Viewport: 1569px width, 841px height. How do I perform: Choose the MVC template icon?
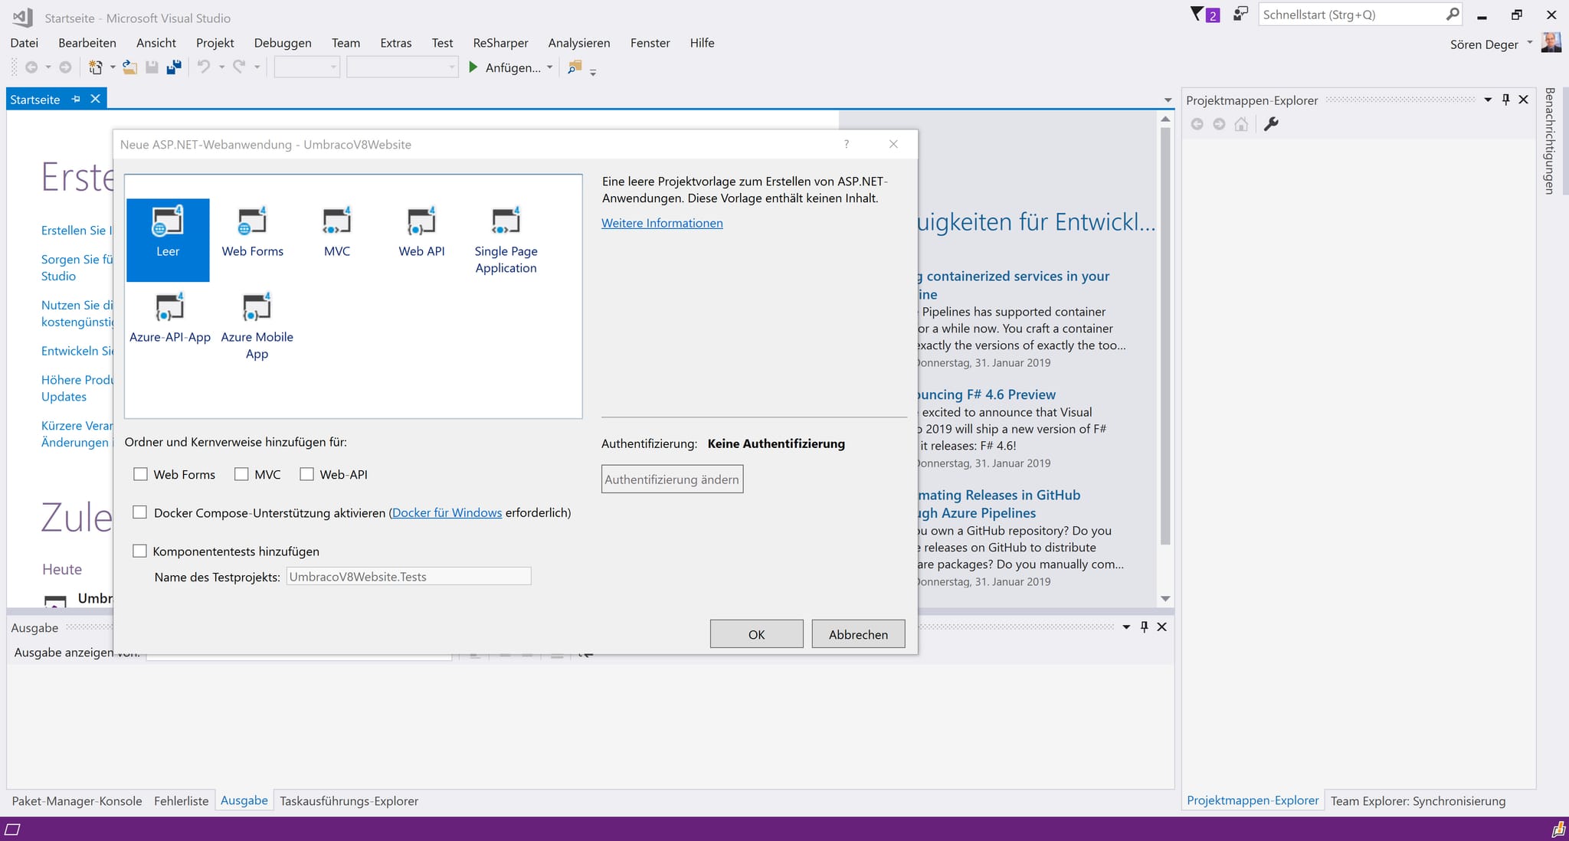[x=336, y=221]
